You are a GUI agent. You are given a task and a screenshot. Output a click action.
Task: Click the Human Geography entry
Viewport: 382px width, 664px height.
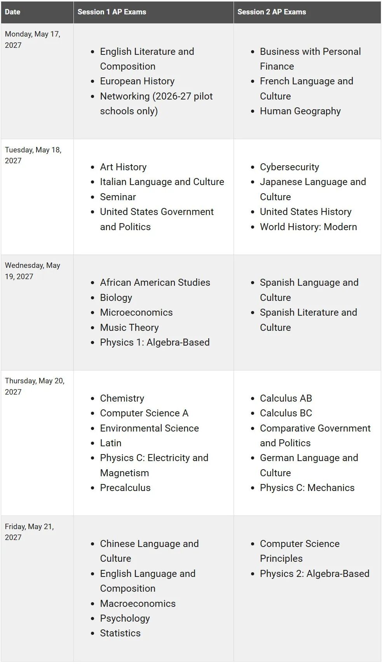(300, 111)
